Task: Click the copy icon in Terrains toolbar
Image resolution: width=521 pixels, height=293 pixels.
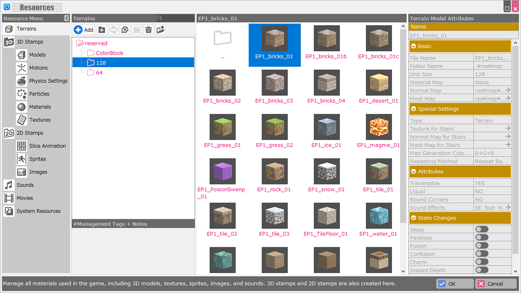Action: click(125, 30)
